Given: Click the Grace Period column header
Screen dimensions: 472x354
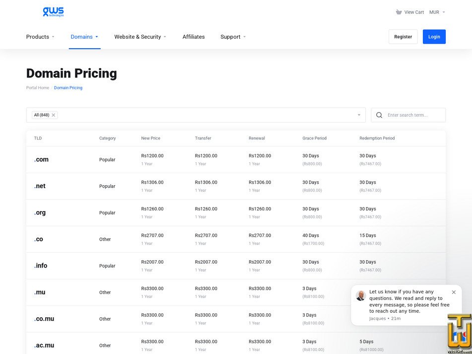Looking at the screenshot, I should pyautogui.click(x=315, y=138).
